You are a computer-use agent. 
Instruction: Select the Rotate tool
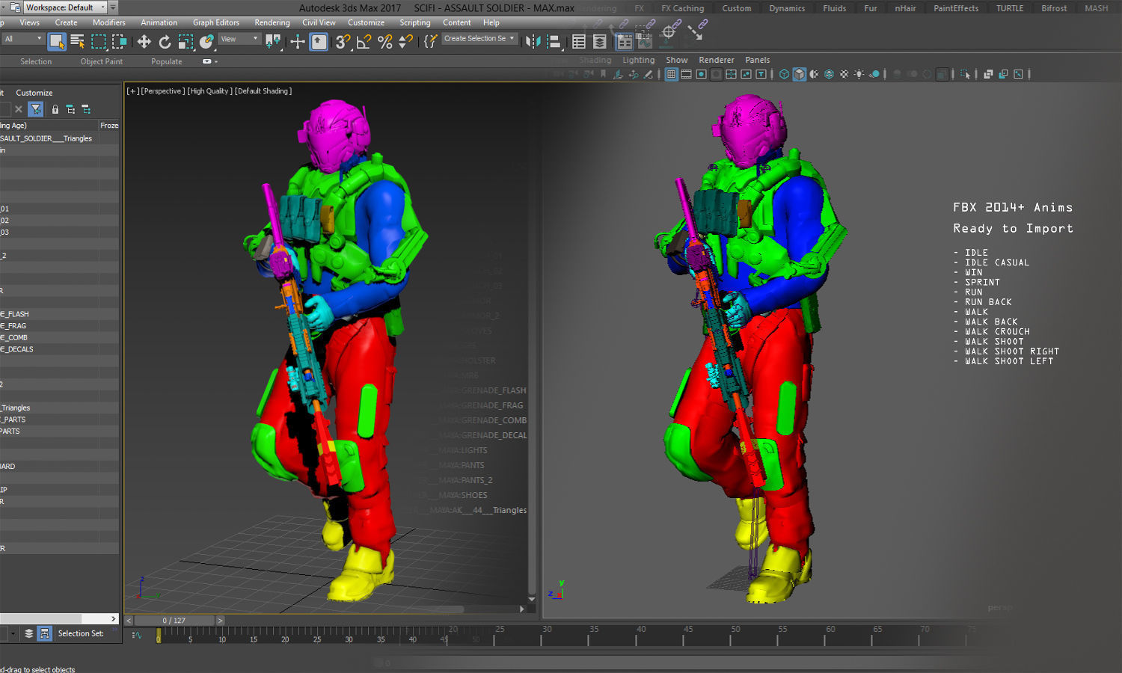(165, 42)
